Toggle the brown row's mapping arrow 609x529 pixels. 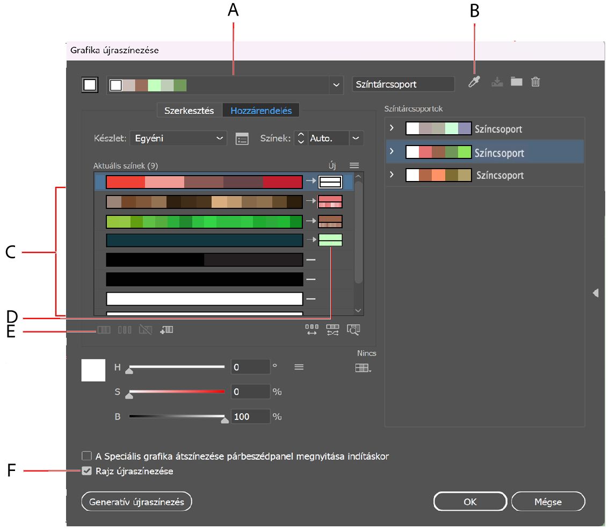[311, 201]
